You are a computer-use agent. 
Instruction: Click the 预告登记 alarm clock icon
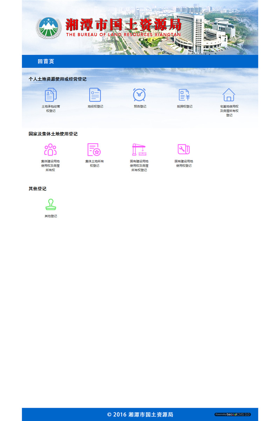pyautogui.click(x=139, y=95)
